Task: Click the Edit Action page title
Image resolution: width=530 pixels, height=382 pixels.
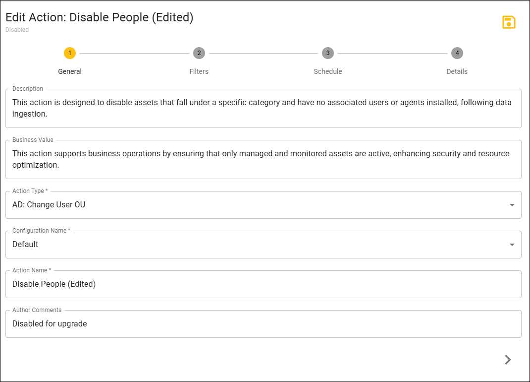Action: (100, 17)
